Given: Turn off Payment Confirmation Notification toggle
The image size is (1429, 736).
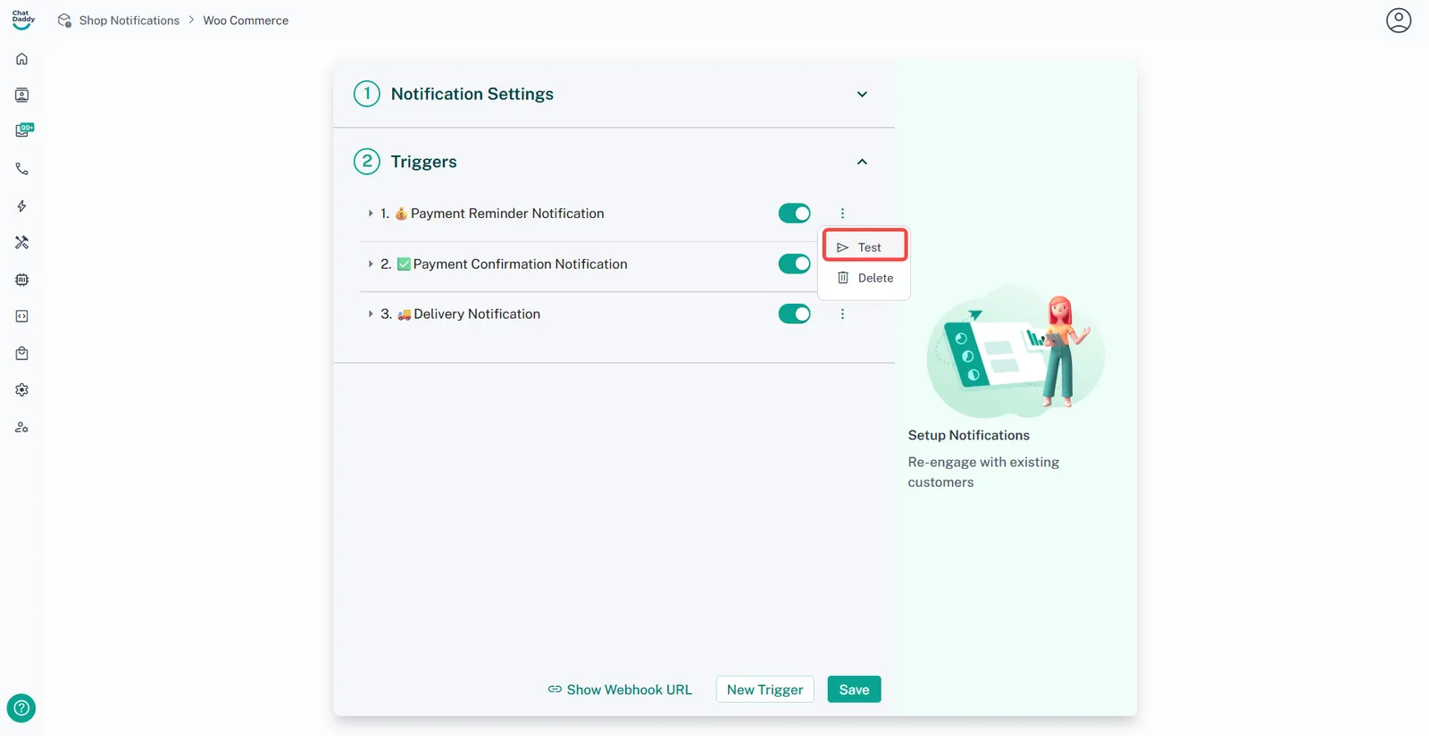Looking at the screenshot, I should (x=794, y=264).
